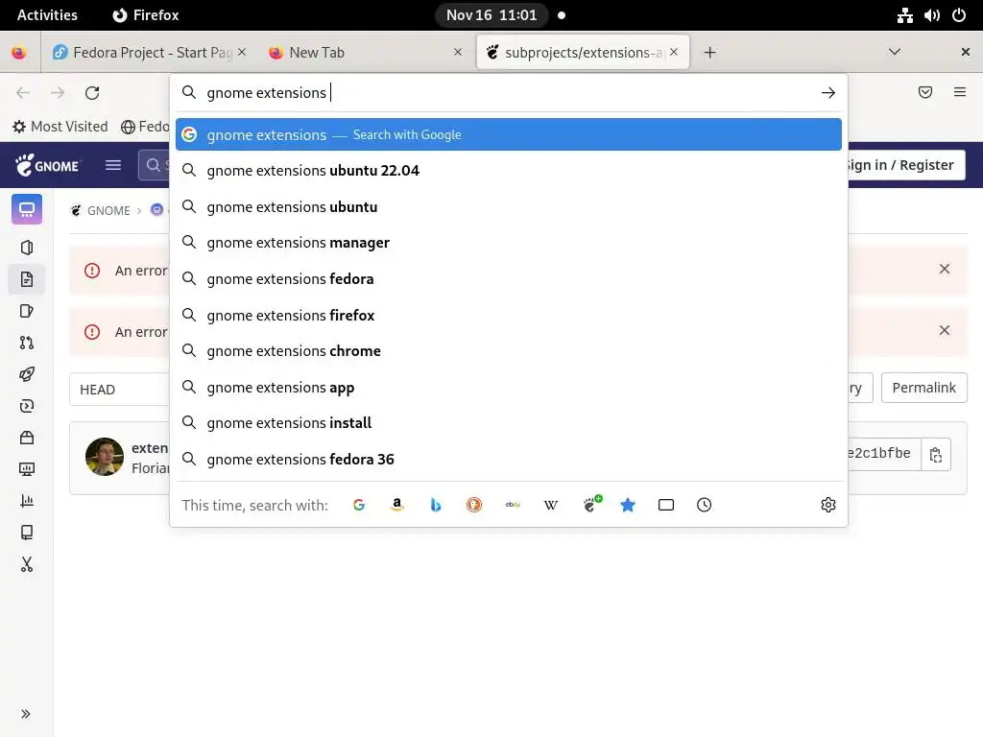Search with Google one-off icon
This screenshot has height=737, width=983.
click(359, 505)
